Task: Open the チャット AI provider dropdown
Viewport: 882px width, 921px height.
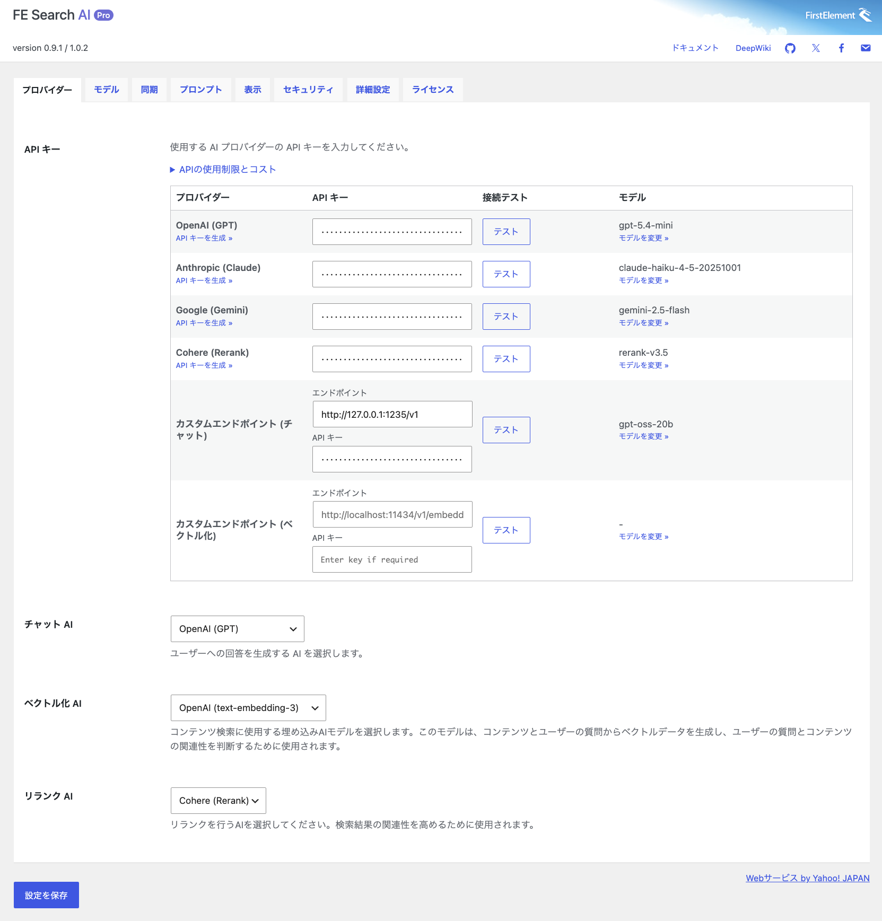Action: tap(237, 629)
